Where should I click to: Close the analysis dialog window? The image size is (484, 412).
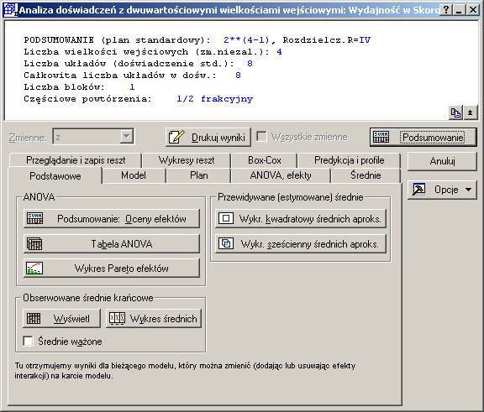472,10
